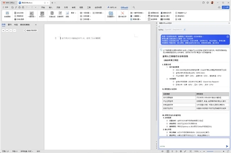
Task: Close the left navigation pane
Action: [36, 24]
